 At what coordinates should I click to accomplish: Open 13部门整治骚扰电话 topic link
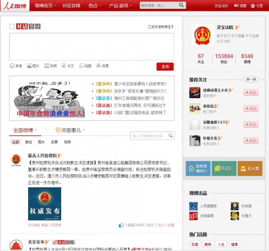(x=140, y=113)
